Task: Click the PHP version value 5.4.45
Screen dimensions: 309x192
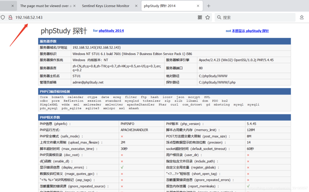Action: point(251,124)
